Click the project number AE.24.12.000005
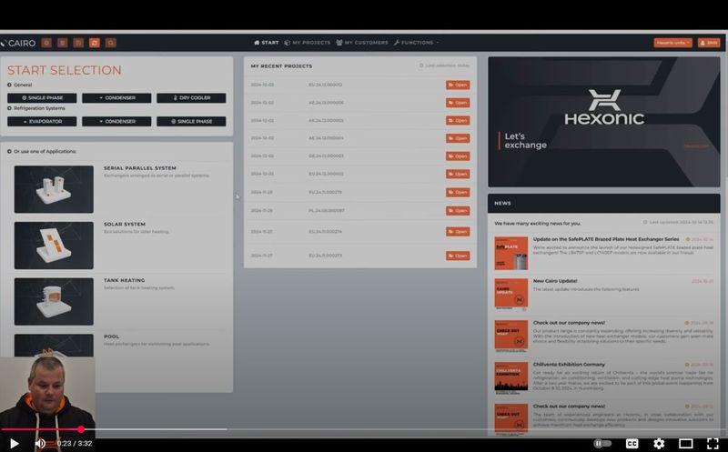Screen dimensions: 728x452 tap(326, 121)
